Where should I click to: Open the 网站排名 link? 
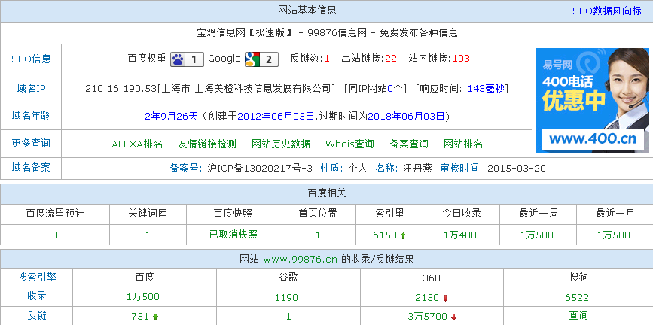pos(463,144)
